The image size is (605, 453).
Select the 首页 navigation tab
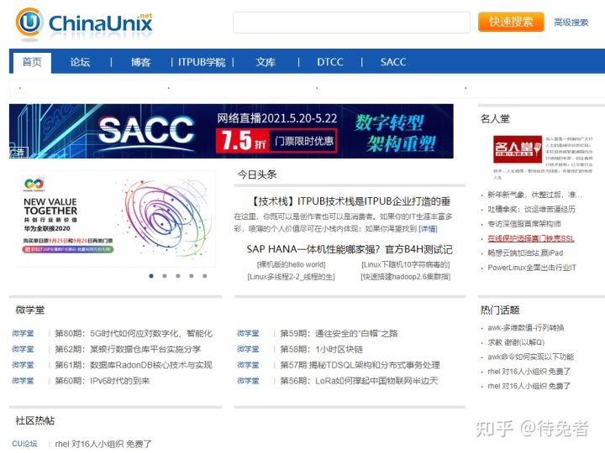(32, 62)
